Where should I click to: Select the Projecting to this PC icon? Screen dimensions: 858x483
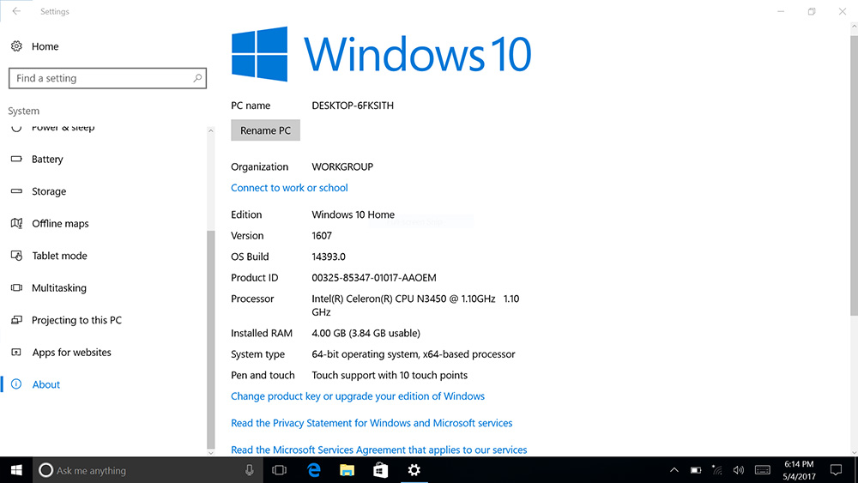coord(16,320)
